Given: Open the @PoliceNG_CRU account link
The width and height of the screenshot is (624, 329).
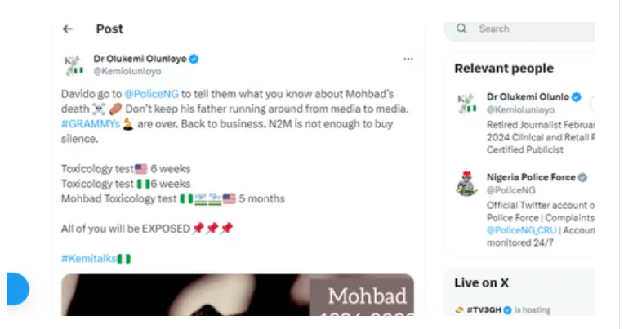Looking at the screenshot, I should click(521, 230).
